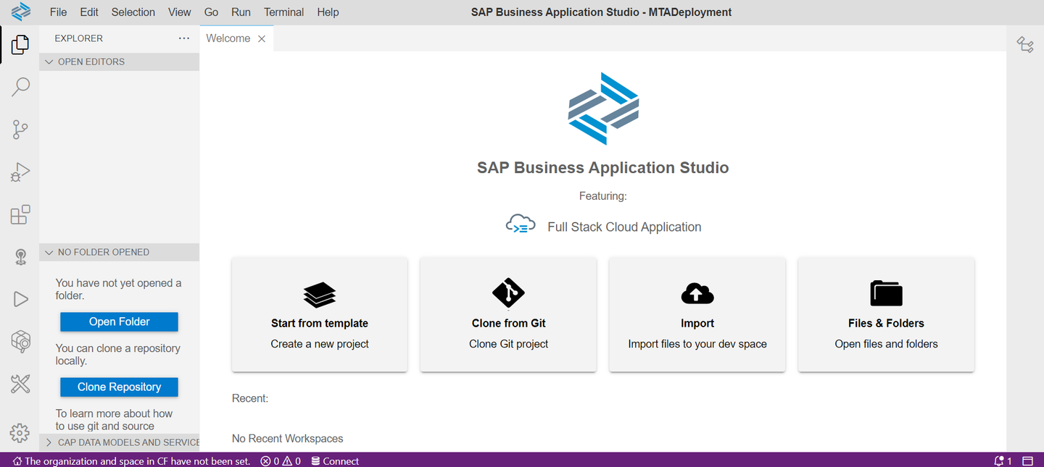Viewport: 1044px width, 467px height.
Task: Click the Clone from Git icon
Action: [508, 293]
